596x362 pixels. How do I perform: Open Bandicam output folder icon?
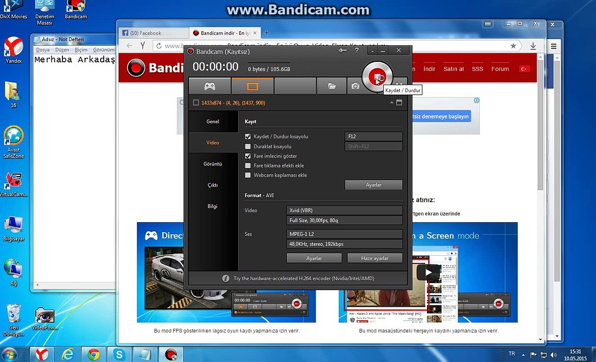coord(332,86)
